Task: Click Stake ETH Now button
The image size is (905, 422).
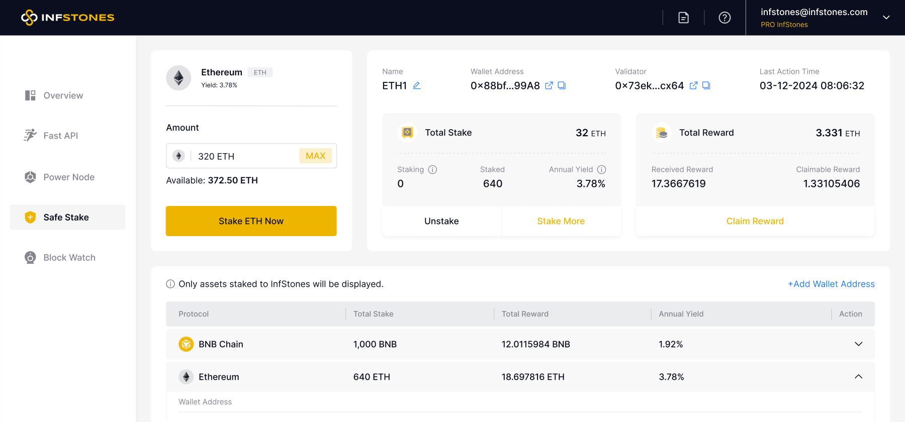Action: [x=251, y=221]
